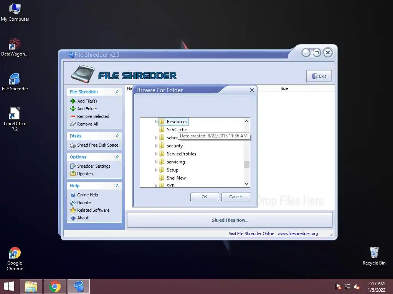
Task: Click the Exit button
Action: click(319, 76)
